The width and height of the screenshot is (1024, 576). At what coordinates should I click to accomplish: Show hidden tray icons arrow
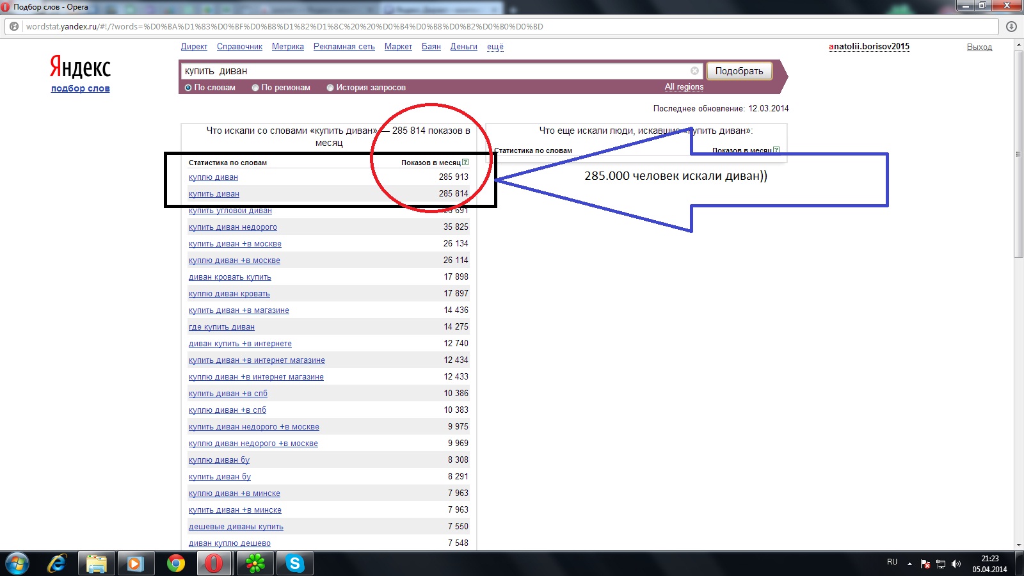909,564
